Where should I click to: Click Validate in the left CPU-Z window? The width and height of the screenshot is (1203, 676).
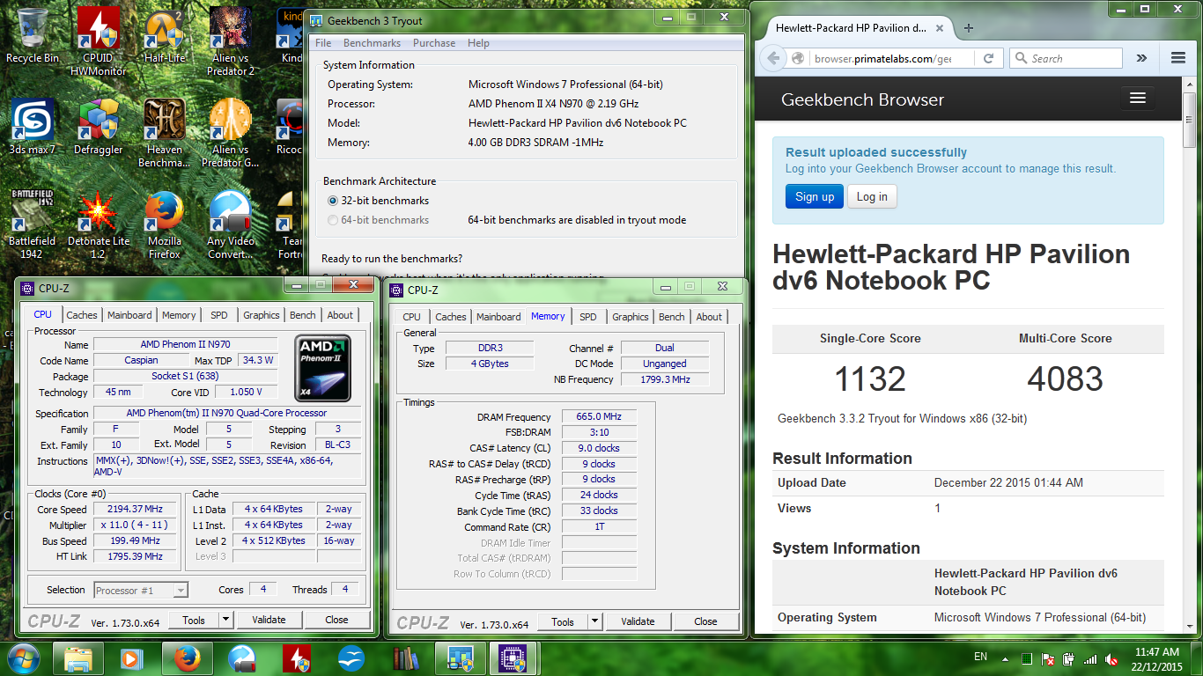pyautogui.click(x=269, y=620)
